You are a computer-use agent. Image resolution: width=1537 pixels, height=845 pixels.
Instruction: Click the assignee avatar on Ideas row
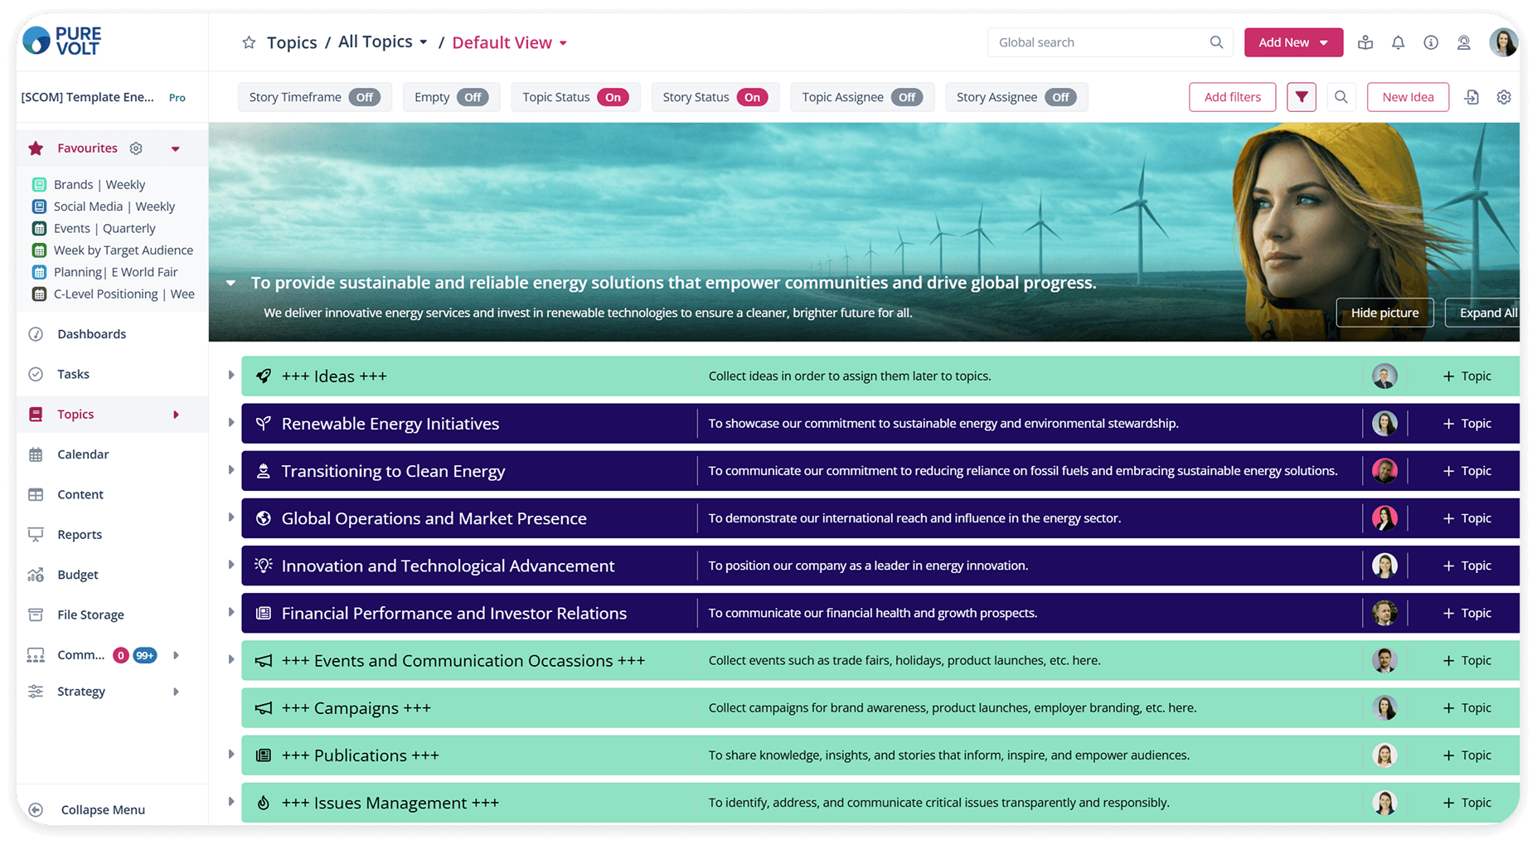(x=1384, y=376)
